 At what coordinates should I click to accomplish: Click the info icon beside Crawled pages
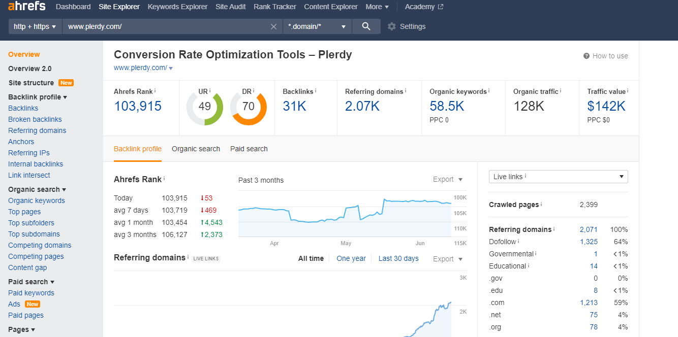coord(541,204)
